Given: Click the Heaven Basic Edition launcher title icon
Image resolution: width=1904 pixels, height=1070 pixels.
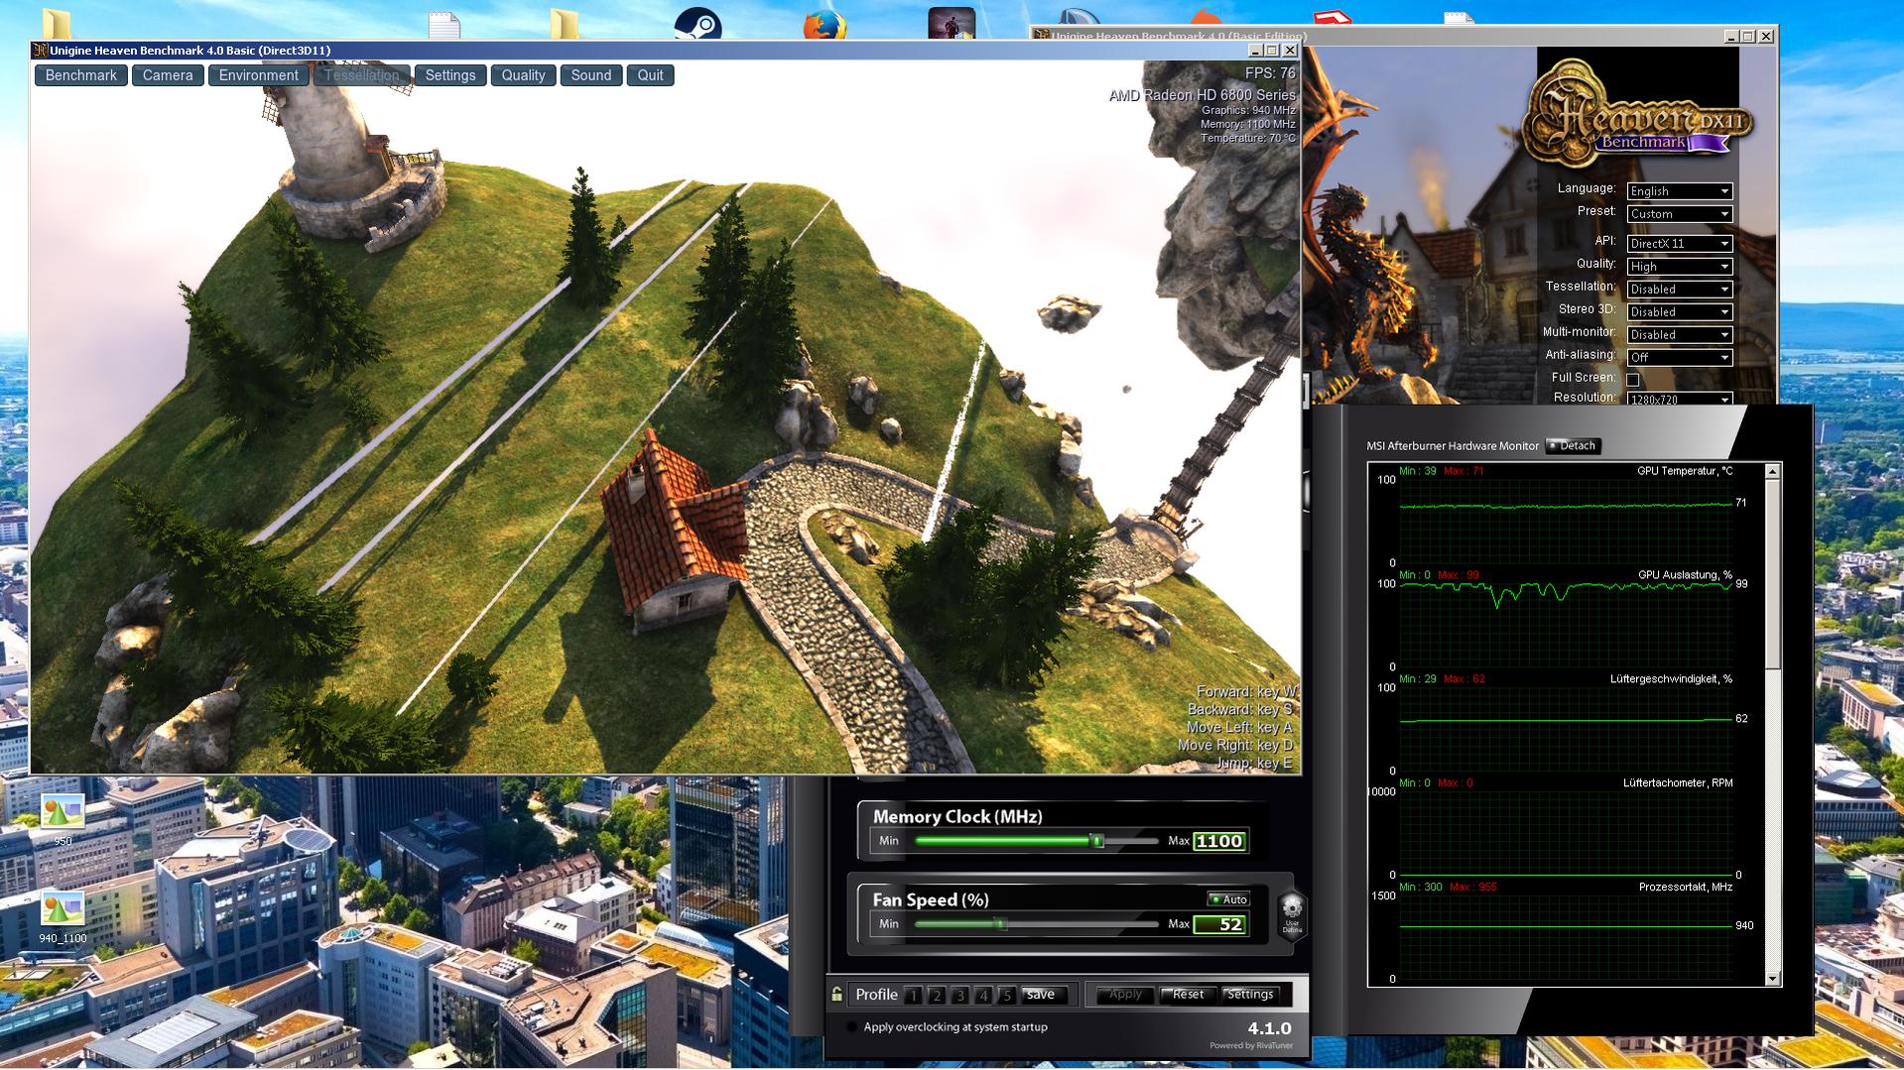Looking at the screenshot, I should click(x=1042, y=36).
